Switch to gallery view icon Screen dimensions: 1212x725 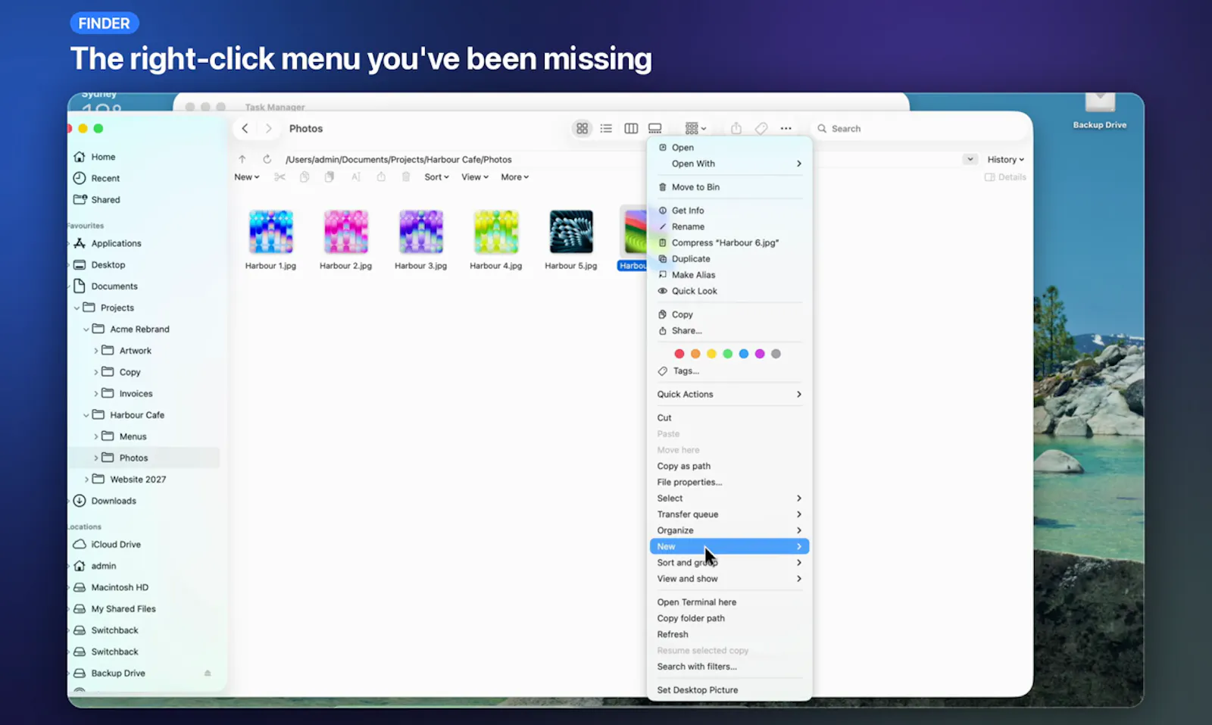coord(655,129)
